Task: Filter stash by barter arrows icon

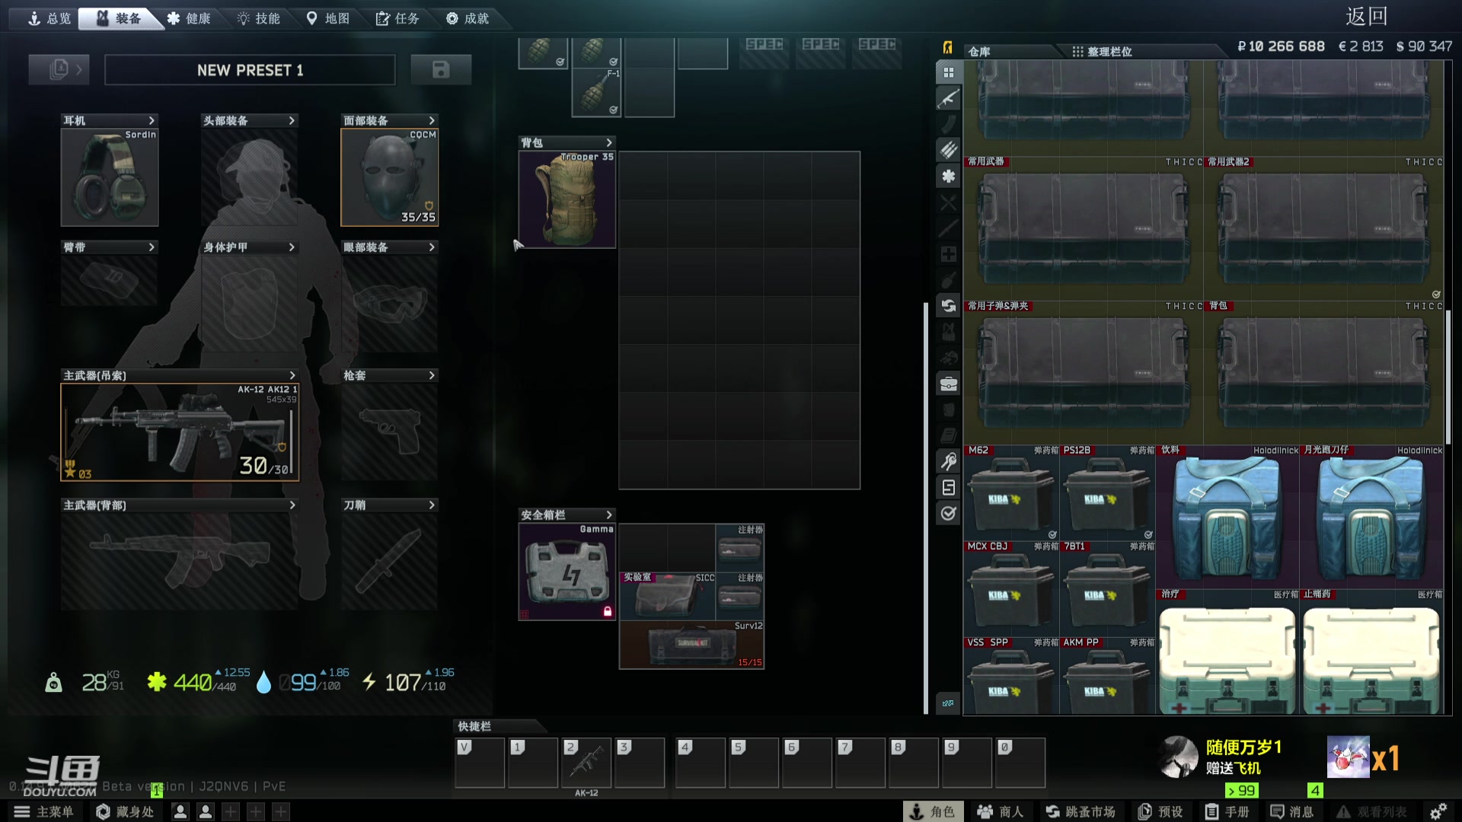Action: 949,305
